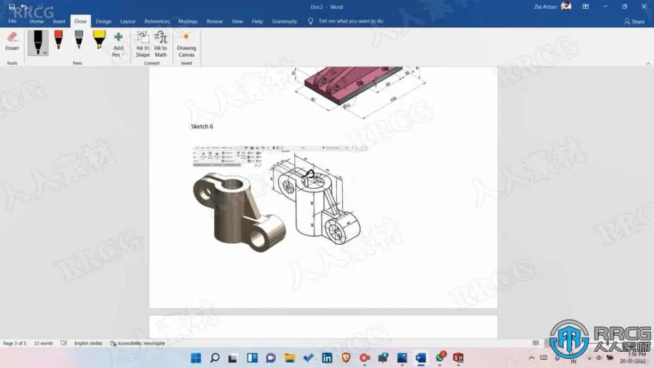The image size is (654, 368).
Task: Click Page 3 of 5 in status bar
Action: (x=15, y=343)
